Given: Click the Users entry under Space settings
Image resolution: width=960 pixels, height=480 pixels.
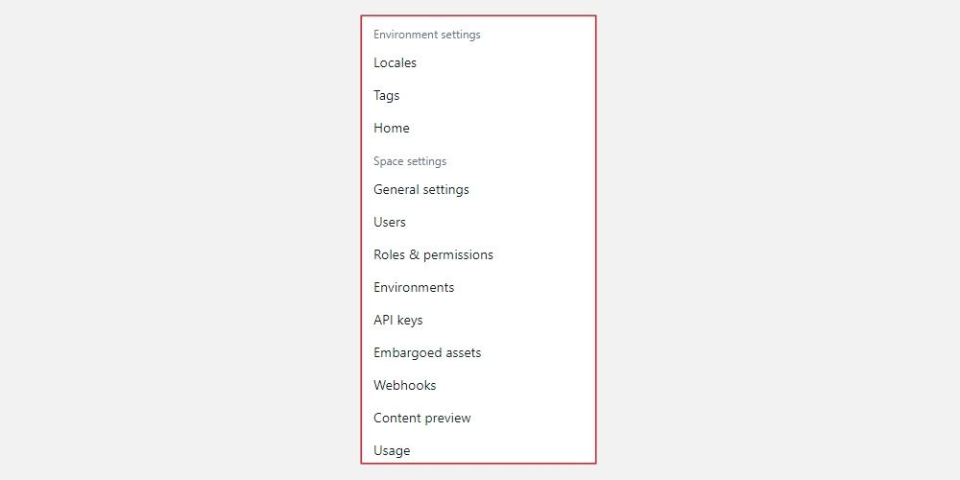Looking at the screenshot, I should click(390, 223).
